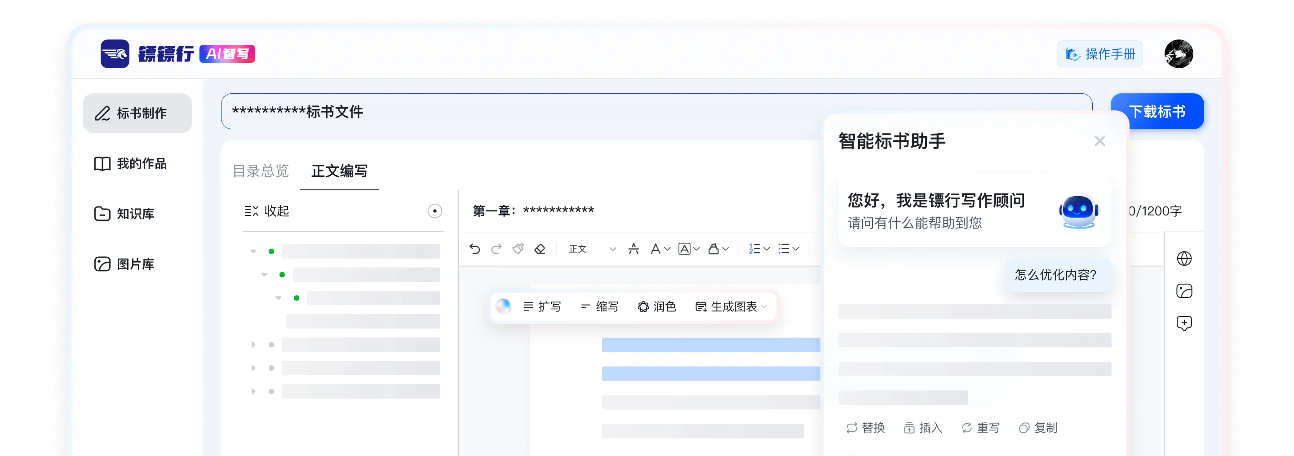This screenshot has width=1294, height=456.
Task: Click the AI智写 badge
Action: pyautogui.click(x=227, y=54)
